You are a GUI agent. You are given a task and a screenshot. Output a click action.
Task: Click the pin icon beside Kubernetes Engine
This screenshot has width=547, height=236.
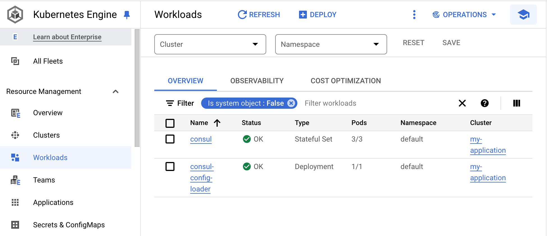click(127, 15)
